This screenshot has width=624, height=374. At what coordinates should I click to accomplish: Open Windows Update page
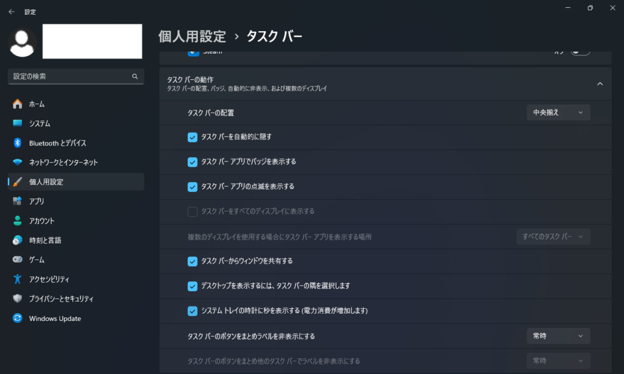pyautogui.click(x=76, y=319)
